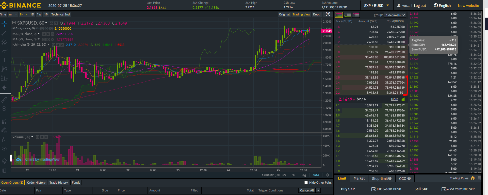The height and width of the screenshot is (195, 488).
Task: Select the prediction and measurement tool
Action: [x=4, y=78]
